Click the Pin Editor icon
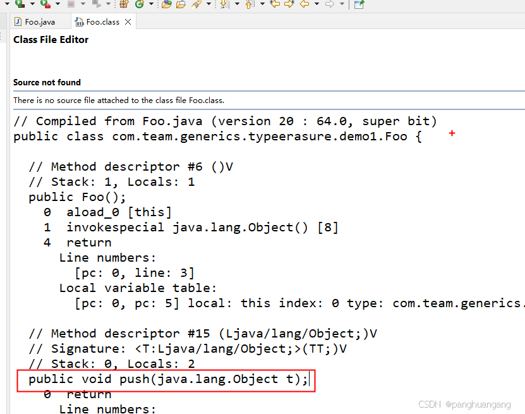Viewport: 525px width, 414px height. tap(359, 4)
